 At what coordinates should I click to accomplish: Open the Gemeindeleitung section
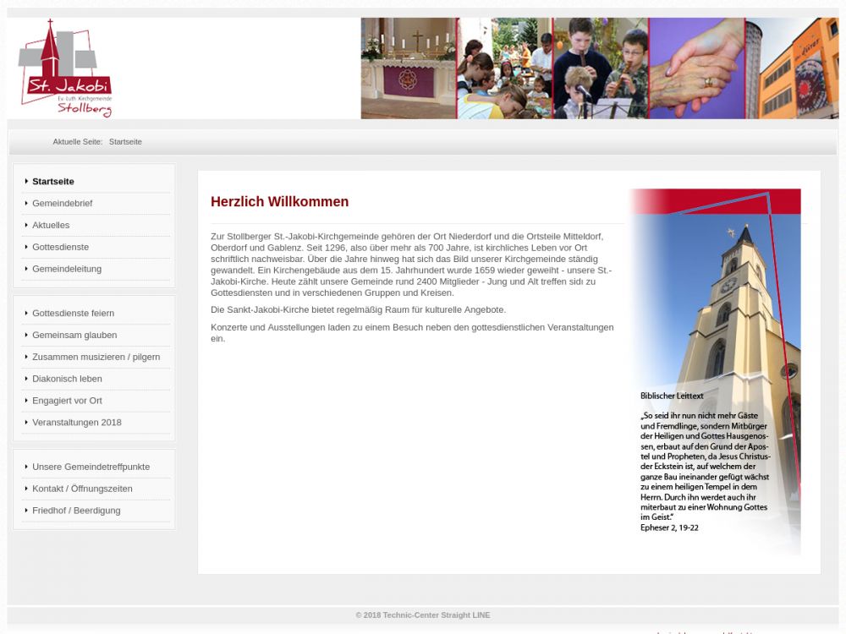pyautogui.click(x=67, y=270)
